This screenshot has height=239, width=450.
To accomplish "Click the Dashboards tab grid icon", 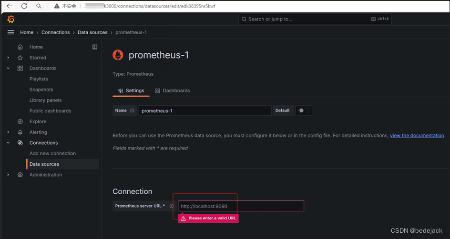I will coord(158,91).
